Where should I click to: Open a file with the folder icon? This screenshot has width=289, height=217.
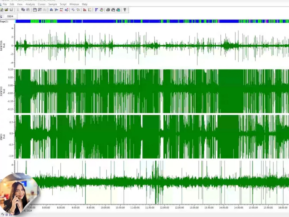tap(6, 10)
